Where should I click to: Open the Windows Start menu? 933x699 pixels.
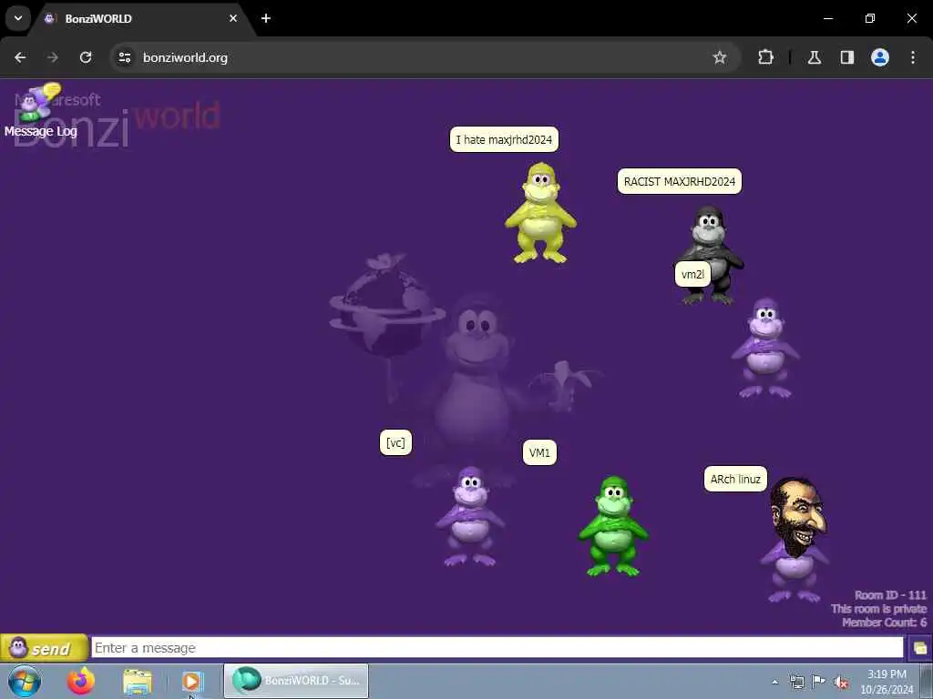(25, 681)
